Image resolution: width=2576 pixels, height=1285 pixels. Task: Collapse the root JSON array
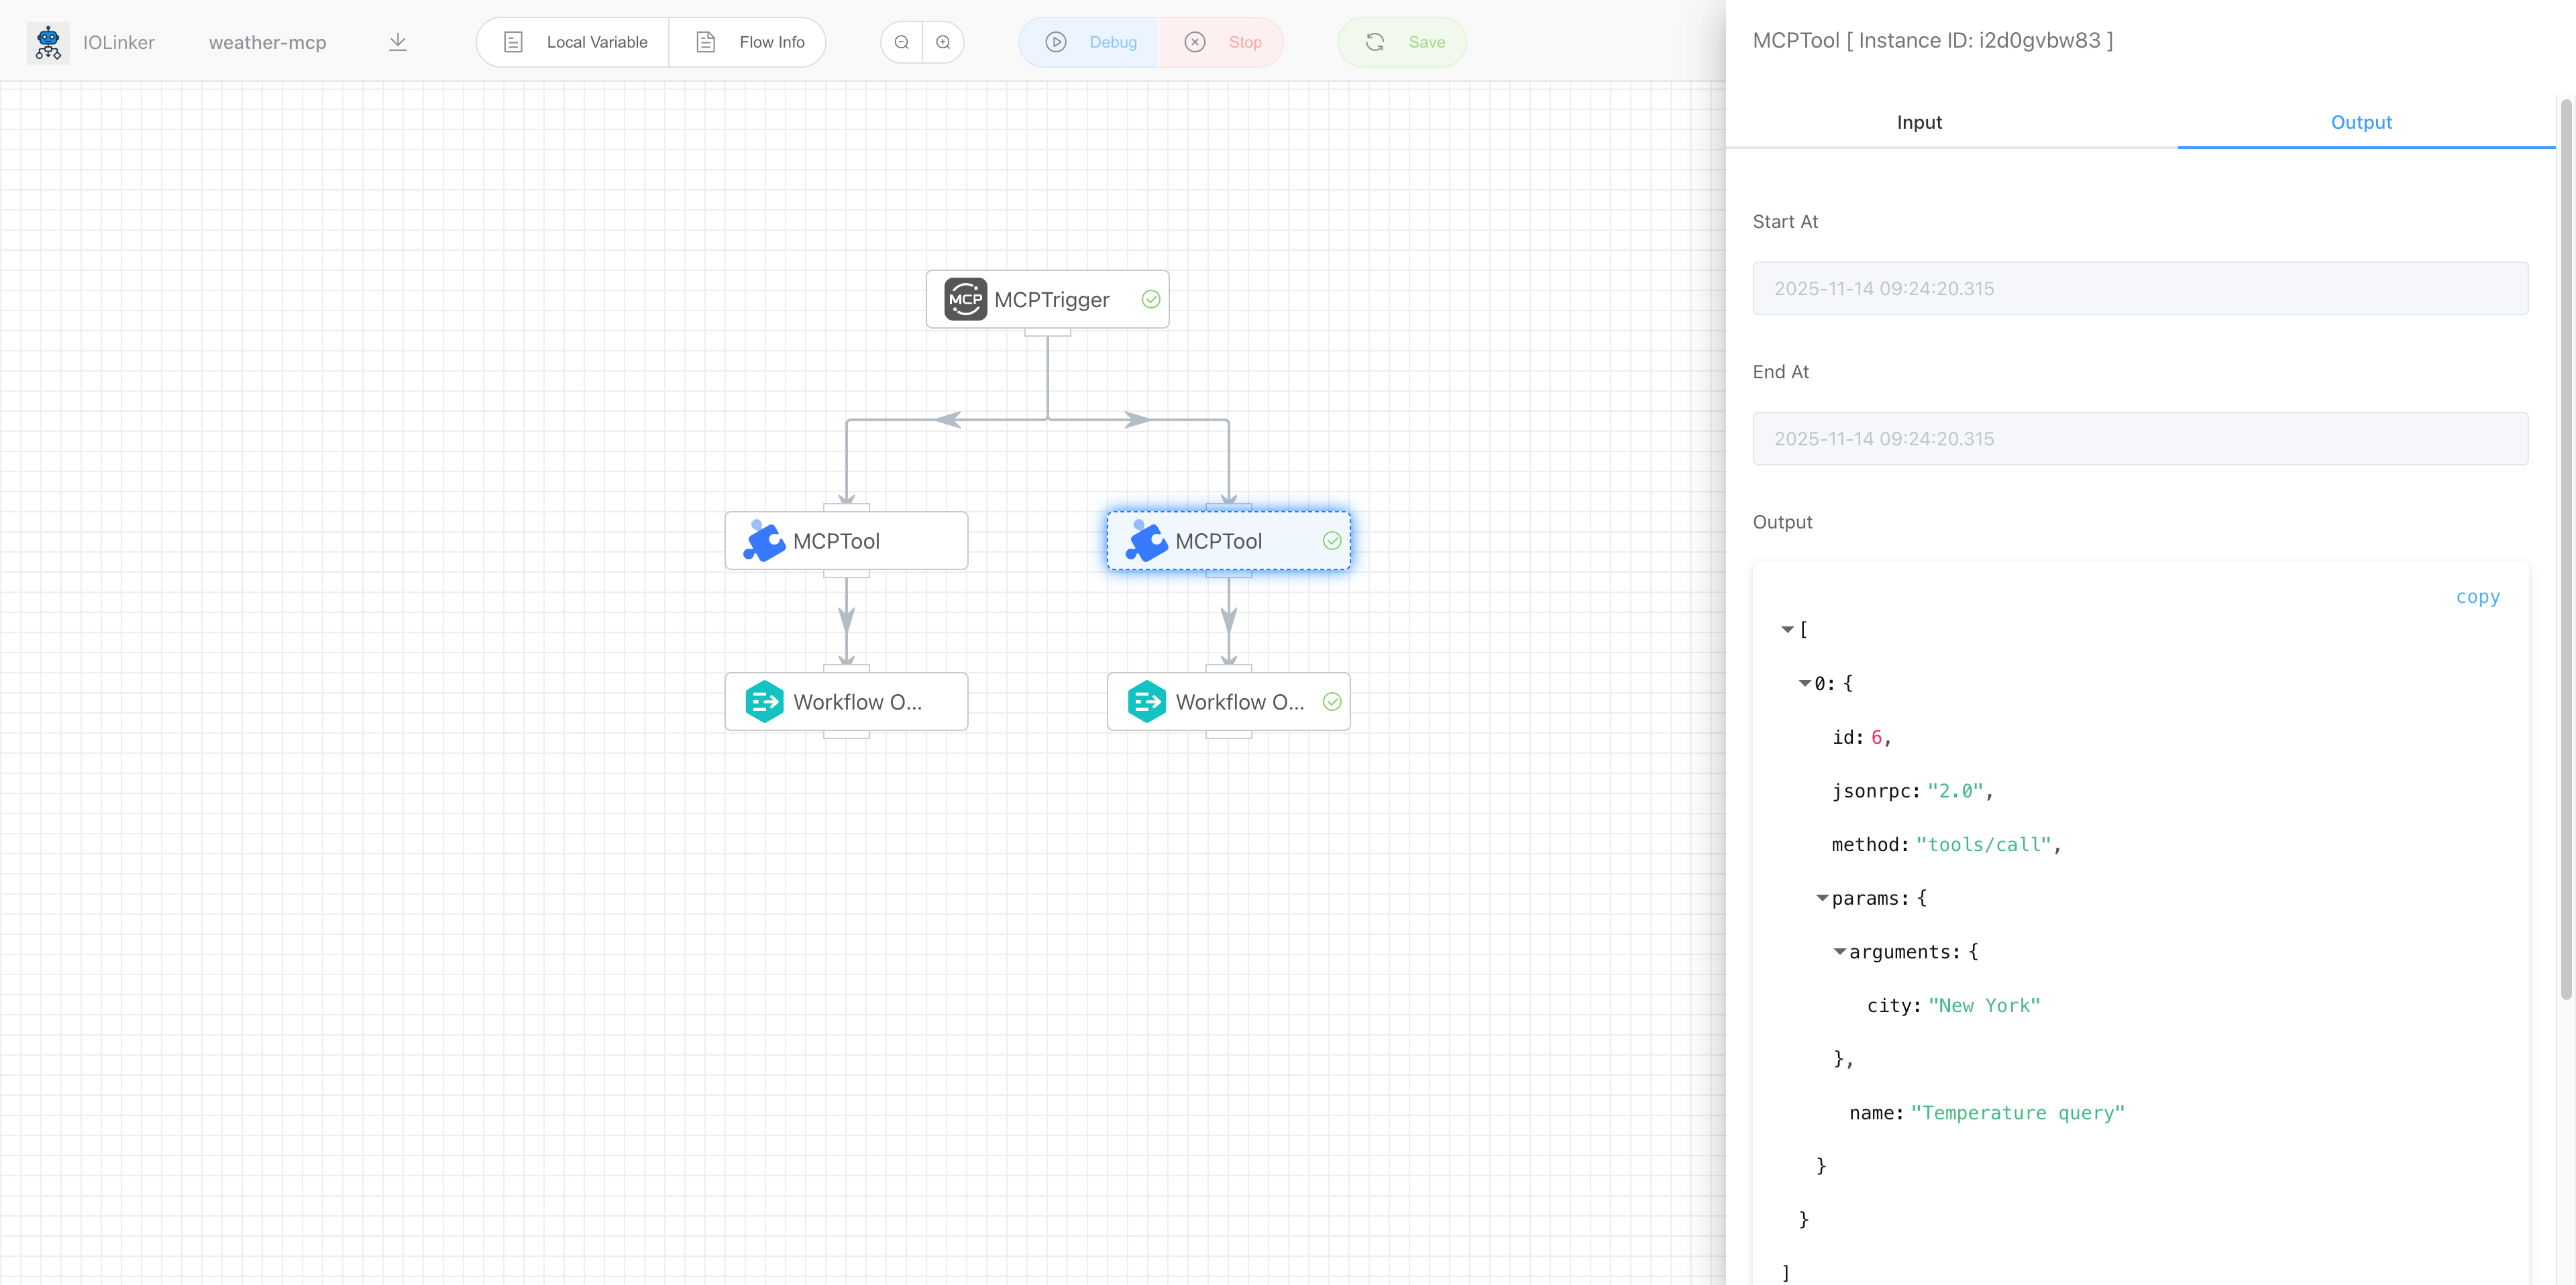pyautogui.click(x=1787, y=629)
